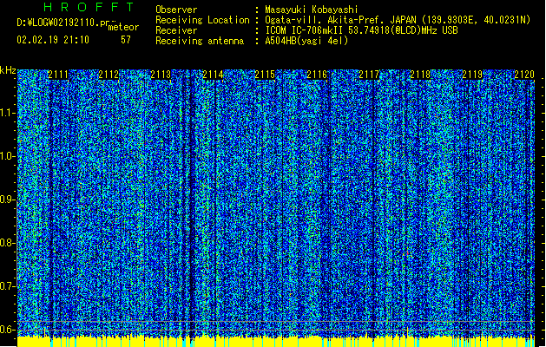Click the Receiver label
This screenshot has width=546, height=347.
176,30
